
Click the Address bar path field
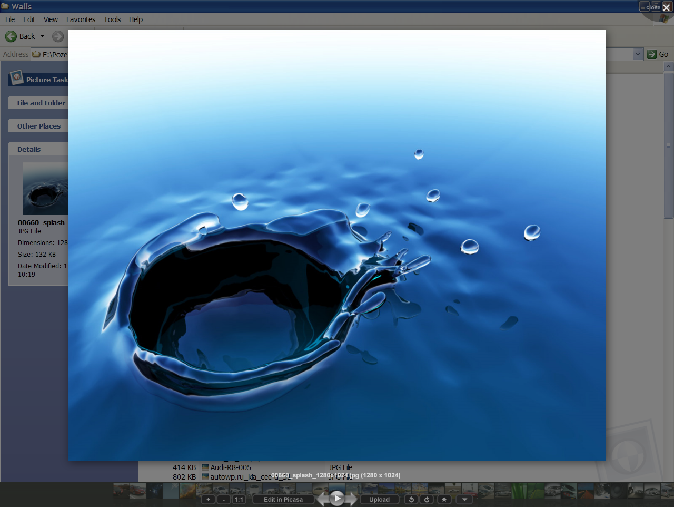pyautogui.click(x=49, y=54)
